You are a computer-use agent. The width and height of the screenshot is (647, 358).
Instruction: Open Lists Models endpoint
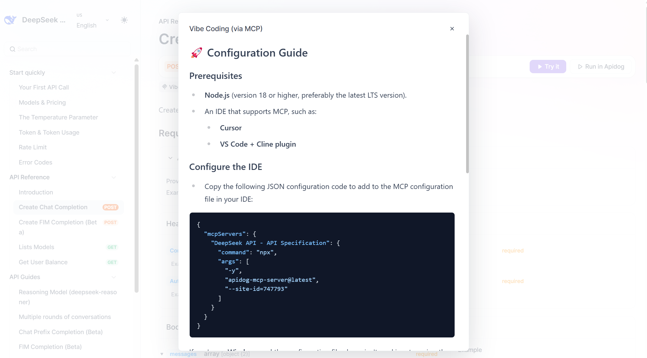click(69, 247)
